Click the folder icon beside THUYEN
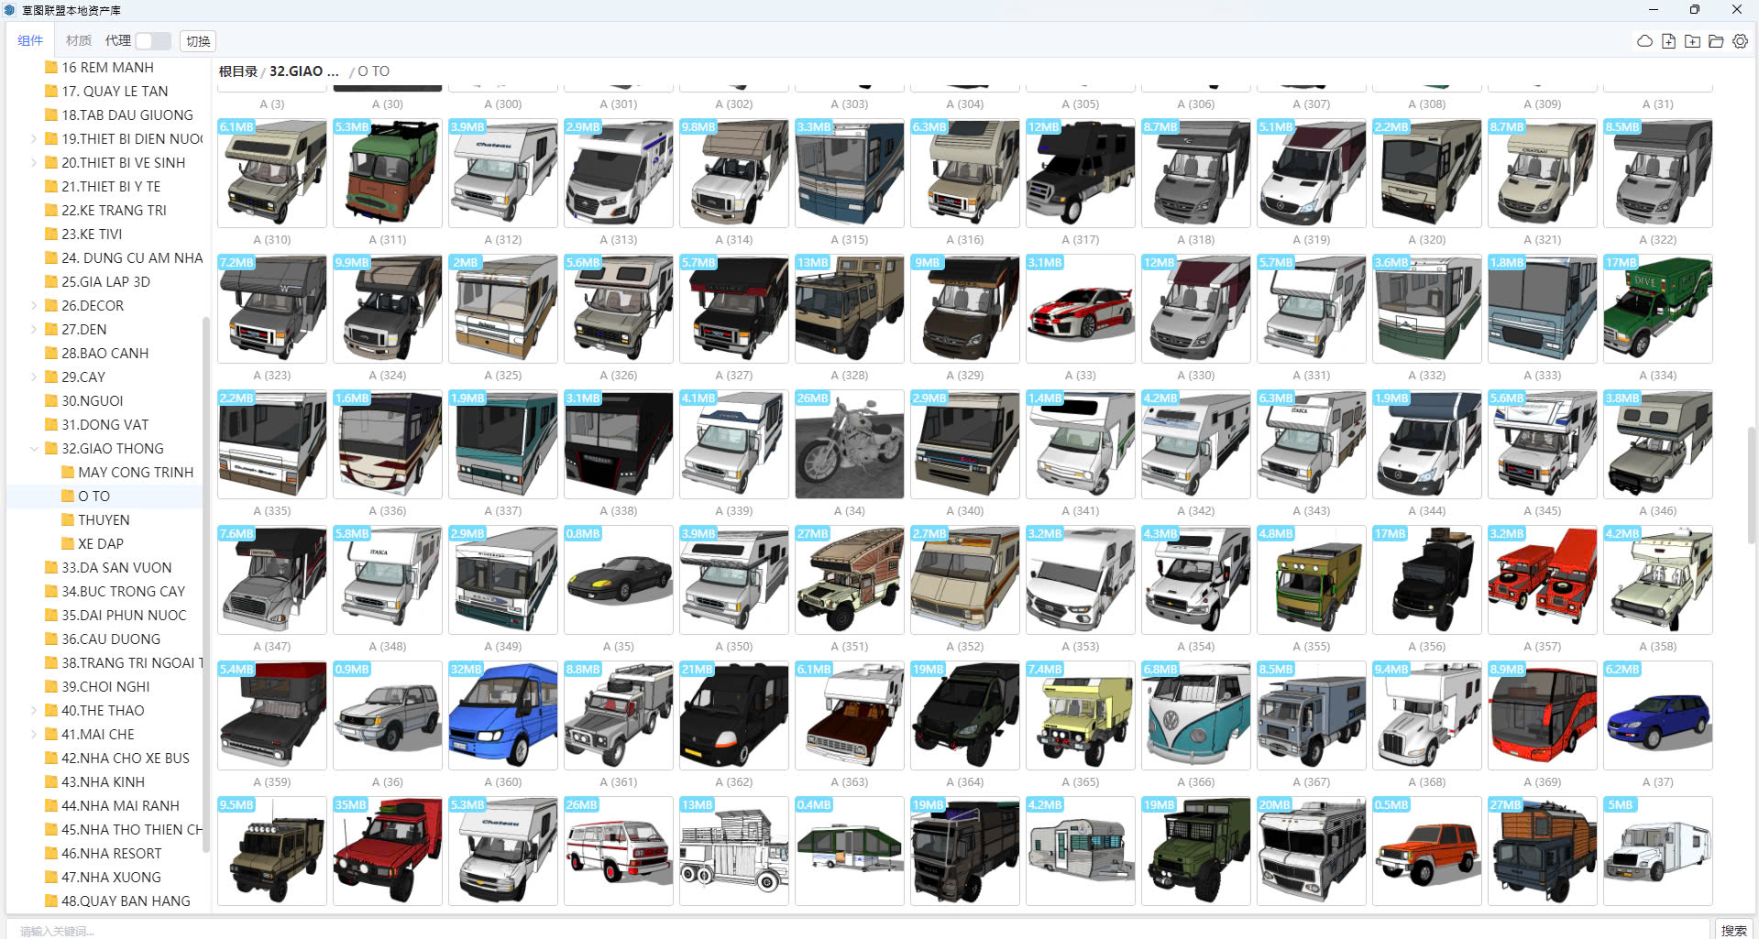The image size is (1759, 939). tap(68, 520)
